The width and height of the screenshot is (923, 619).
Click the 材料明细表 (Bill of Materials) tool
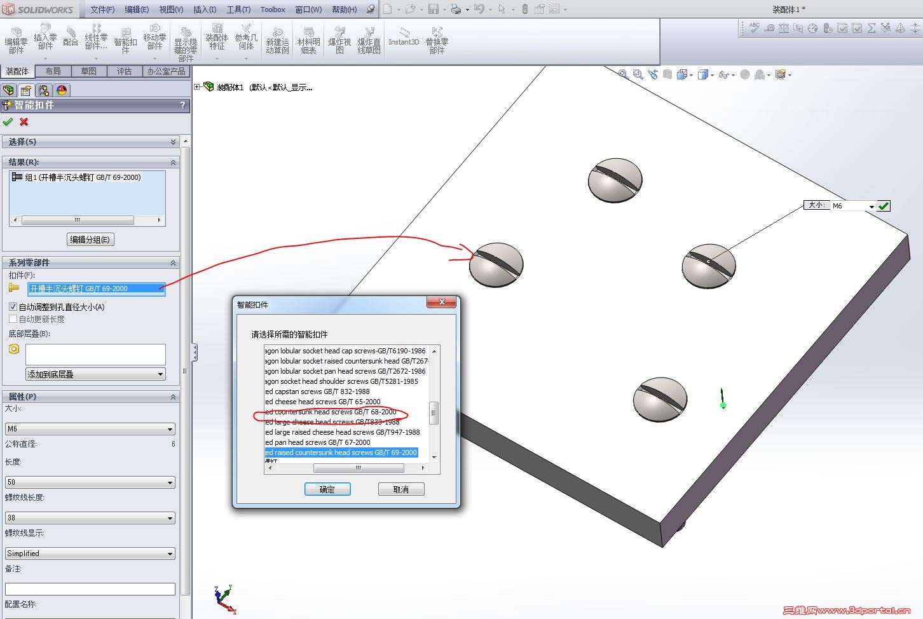point(308,41)
